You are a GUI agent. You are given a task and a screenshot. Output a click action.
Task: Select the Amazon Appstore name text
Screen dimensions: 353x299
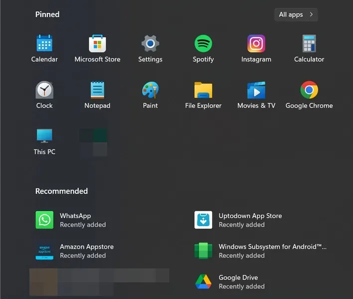pos(87,247)
